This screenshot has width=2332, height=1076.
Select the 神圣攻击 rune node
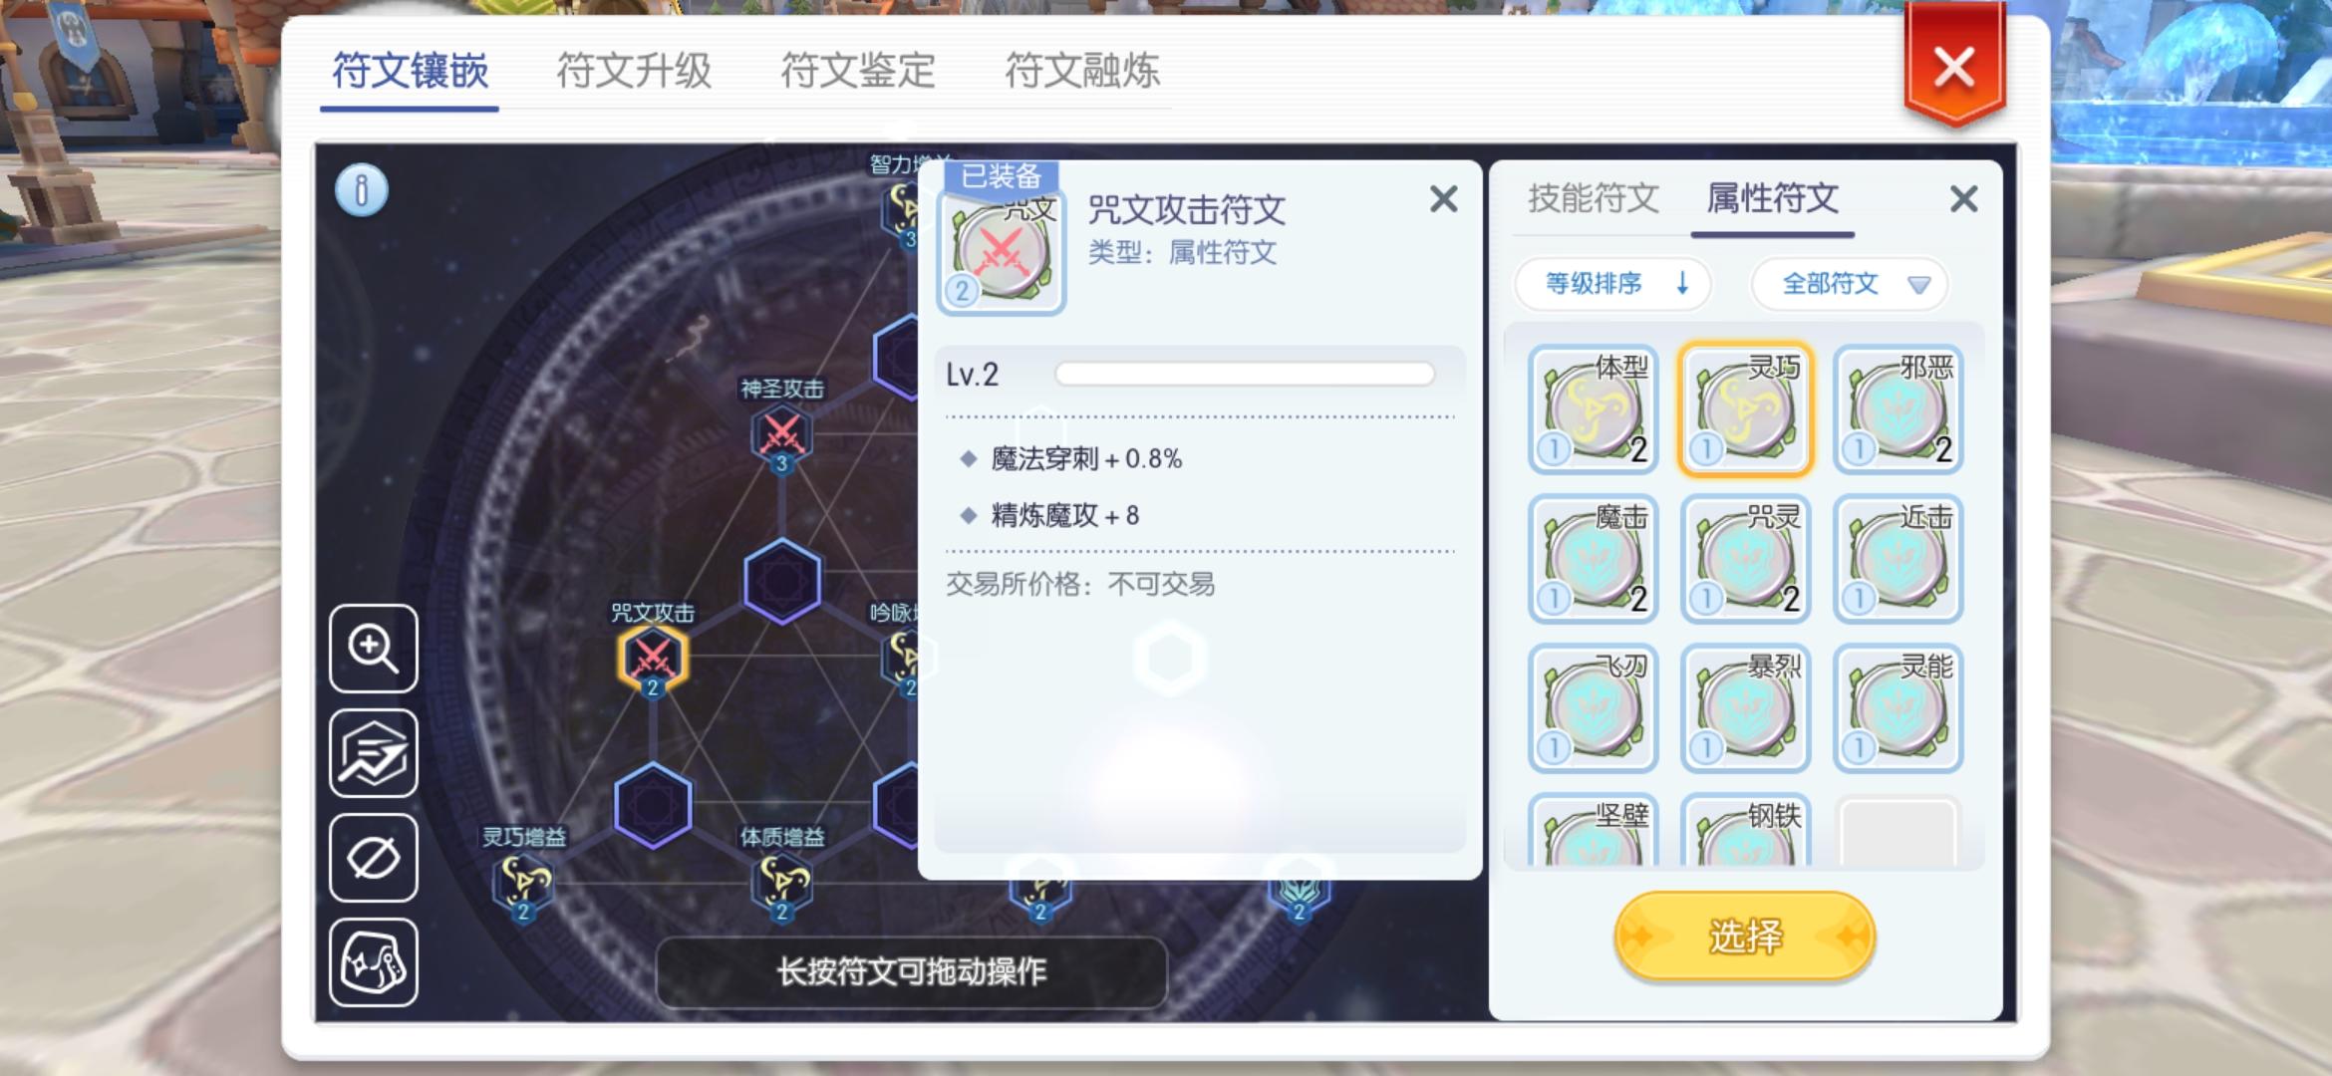pyautogui.click(x=781, y=436)
